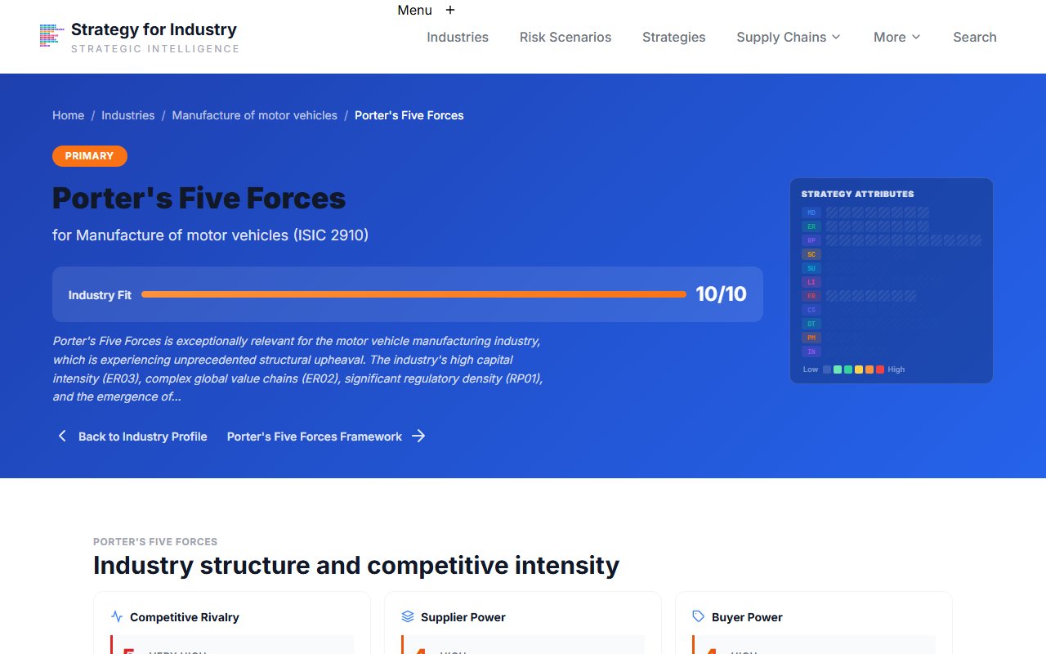Go to Risk Scenarios in navigation
The image size is (1046, 654).
pyautogui.click(x=565, y=37)
